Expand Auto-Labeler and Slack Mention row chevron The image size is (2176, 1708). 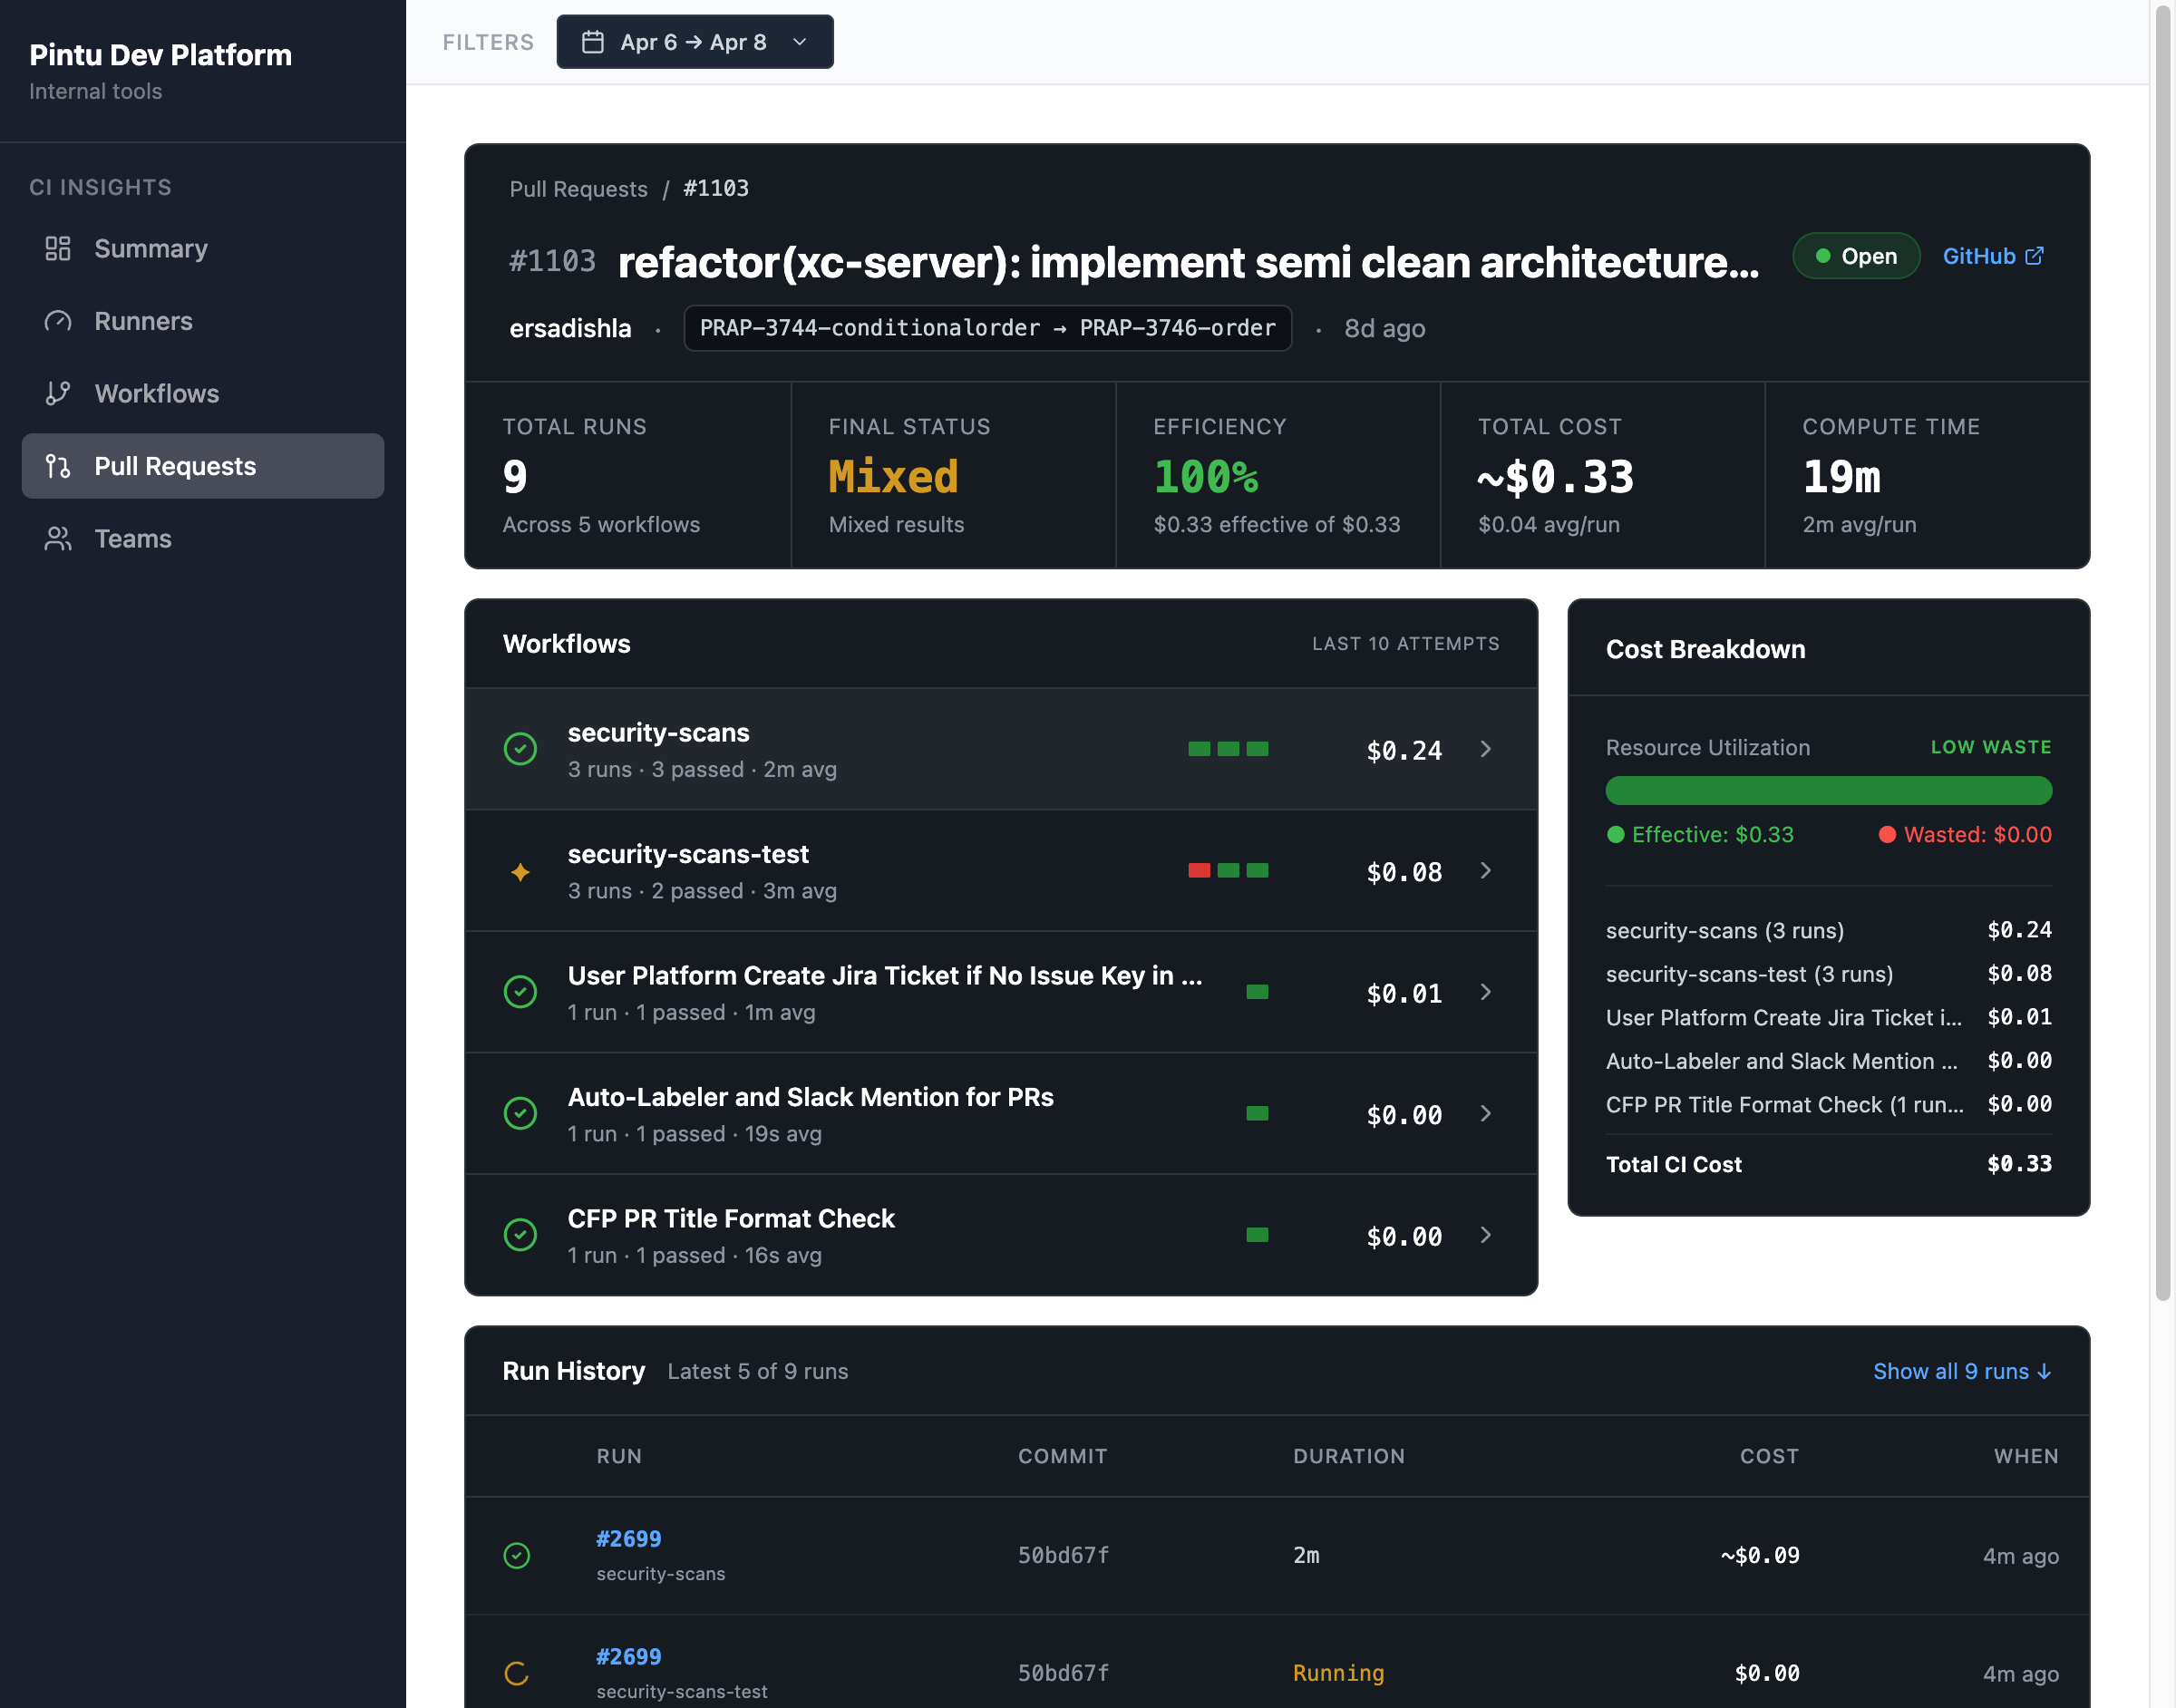(x=1486, y=1114)
